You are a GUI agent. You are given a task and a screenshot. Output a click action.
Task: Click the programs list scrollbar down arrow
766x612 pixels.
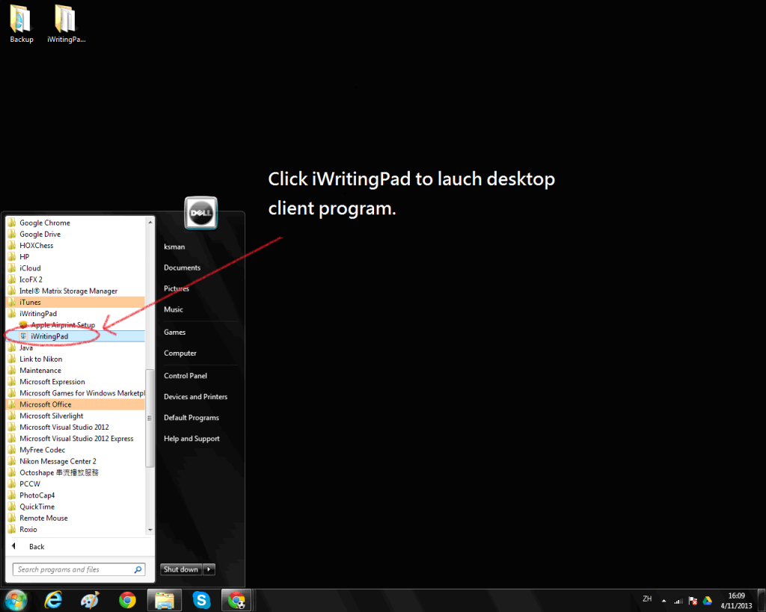tap(150, 530)
